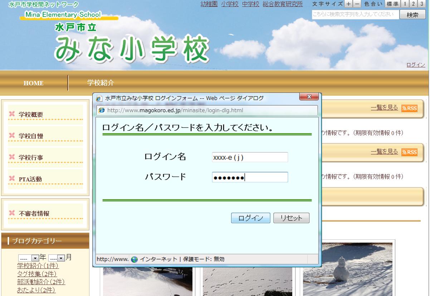Open the snow footprints photo thumbnail
The image size is (430, 296).
(248, 282)
